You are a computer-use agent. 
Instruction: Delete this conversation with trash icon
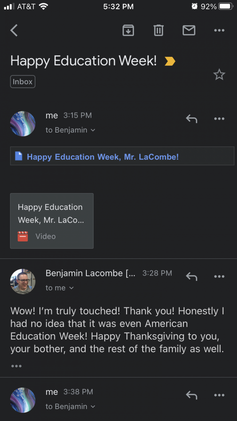(158, 31)
